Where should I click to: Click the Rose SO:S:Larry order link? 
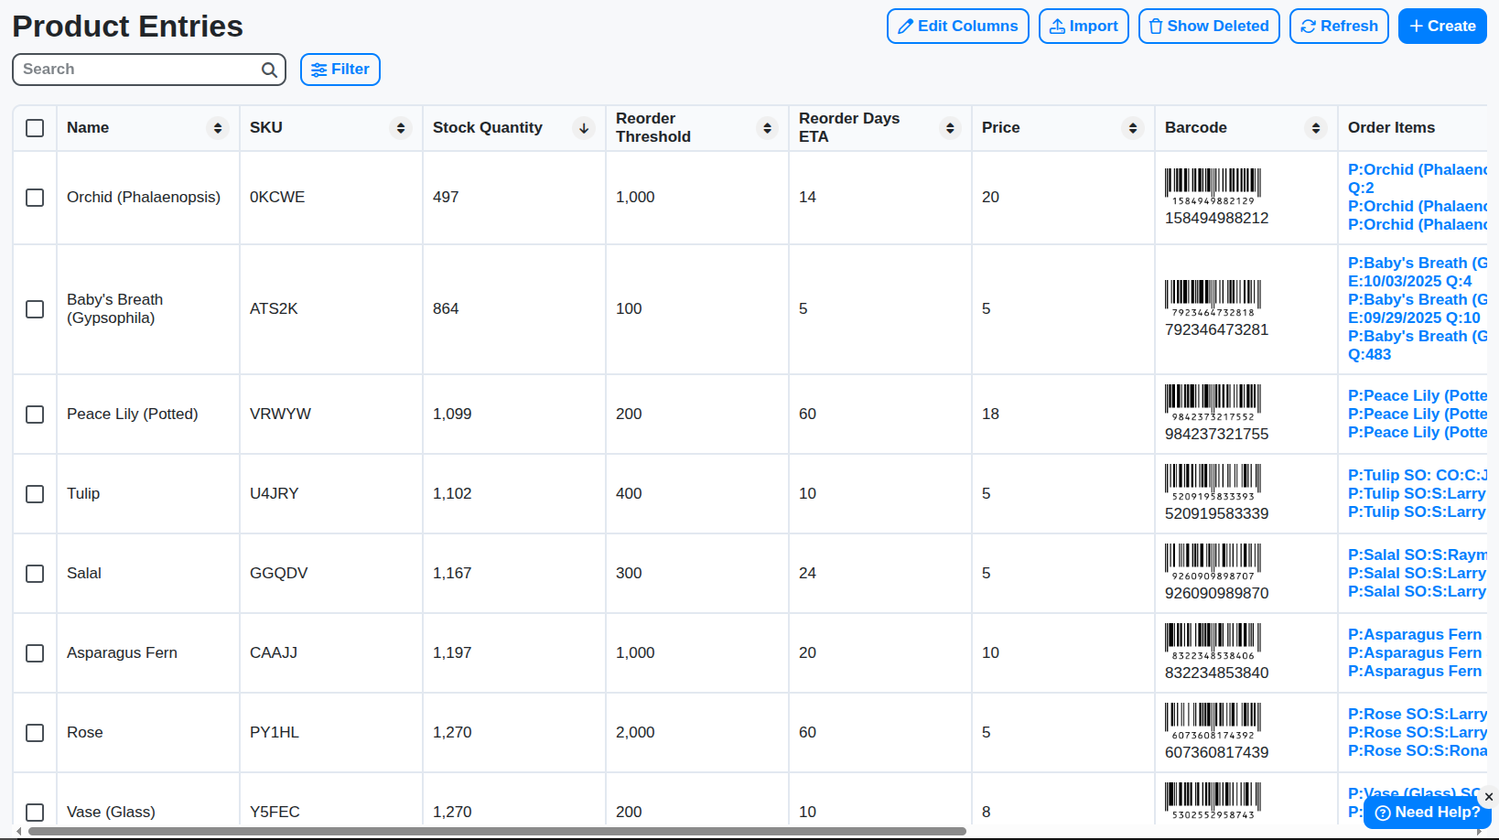coord(1417,714)
